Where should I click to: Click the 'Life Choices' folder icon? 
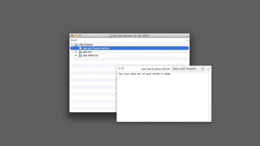76,45
